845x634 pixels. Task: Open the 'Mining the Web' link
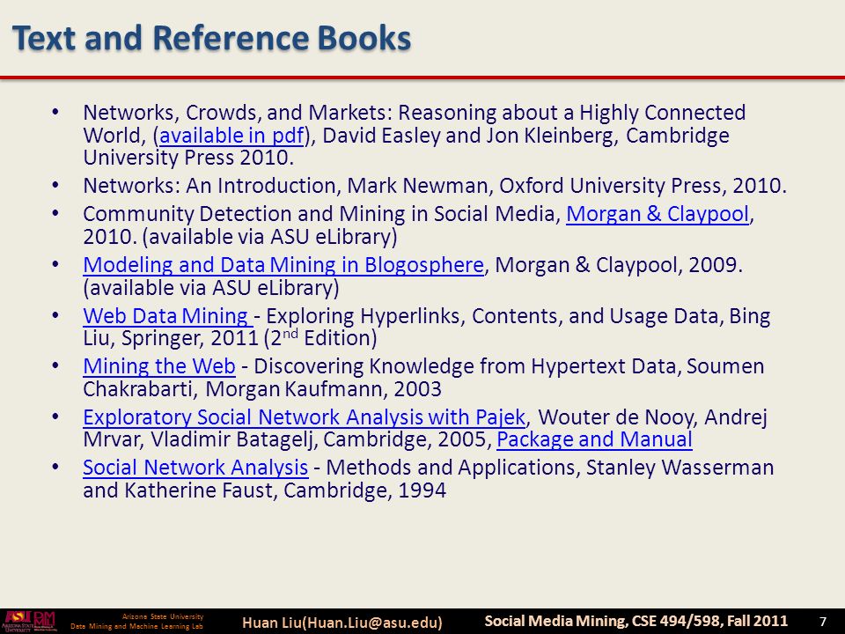159,366
